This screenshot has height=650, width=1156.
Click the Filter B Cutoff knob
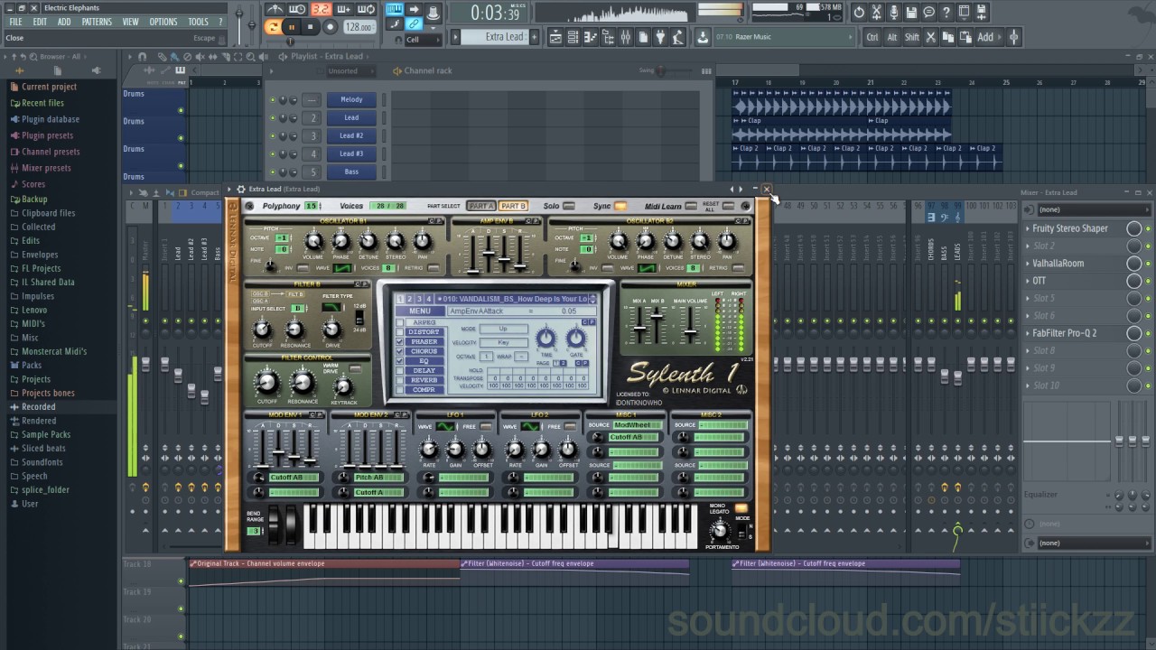[x=262, y=329]
